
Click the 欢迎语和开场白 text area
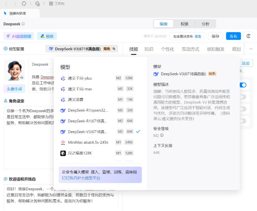pos(61,198)
